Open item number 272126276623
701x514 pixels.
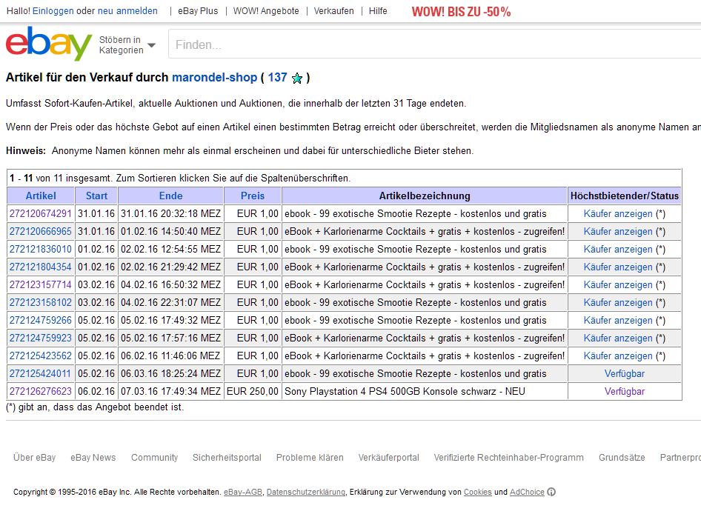pyautogui.click(x=41, y=391)
